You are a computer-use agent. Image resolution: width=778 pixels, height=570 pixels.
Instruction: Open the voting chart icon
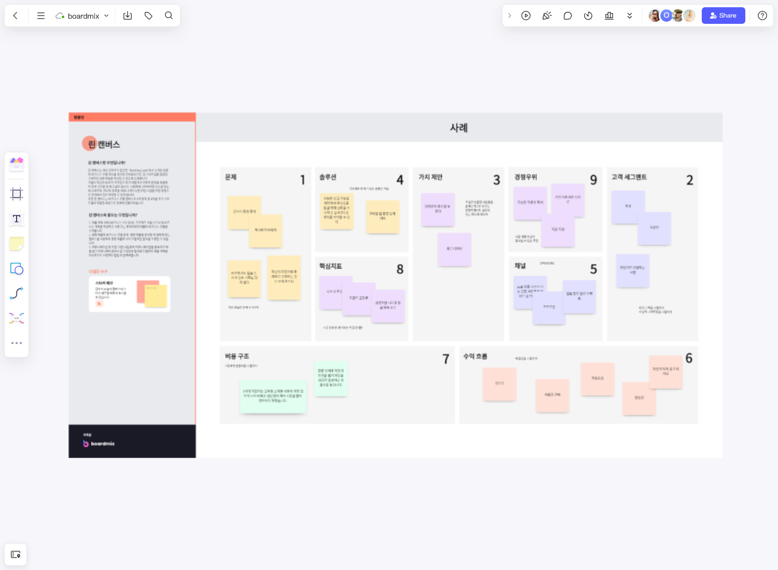tap(609, 16)
